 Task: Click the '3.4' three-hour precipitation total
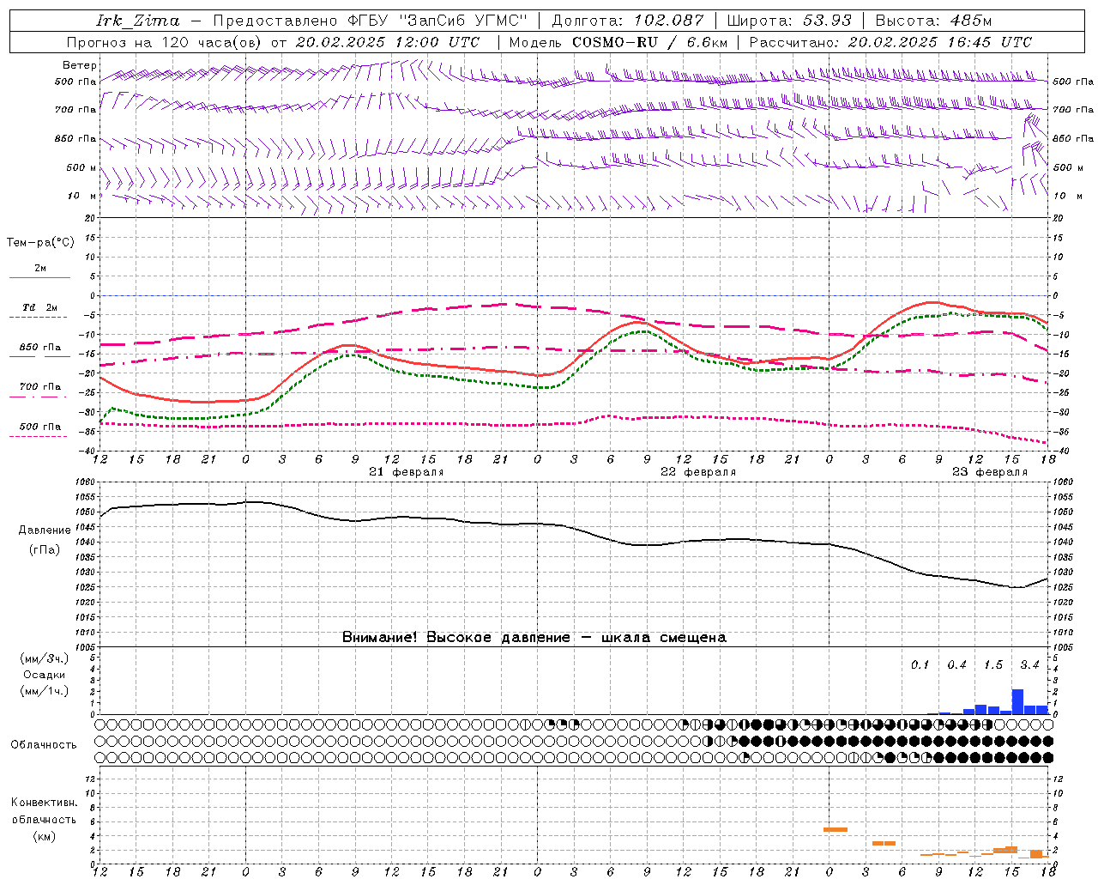(1029, 664)
